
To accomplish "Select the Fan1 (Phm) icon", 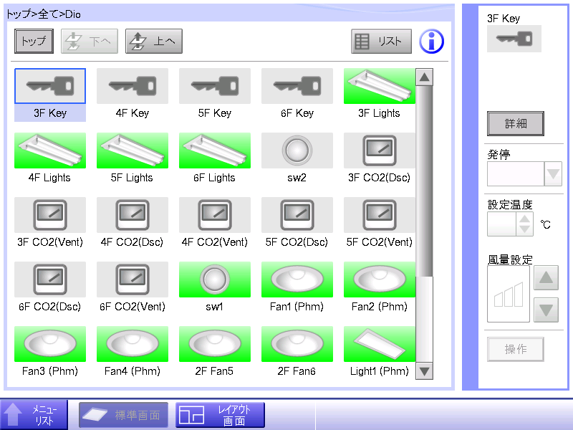I will tap(297, 279).
